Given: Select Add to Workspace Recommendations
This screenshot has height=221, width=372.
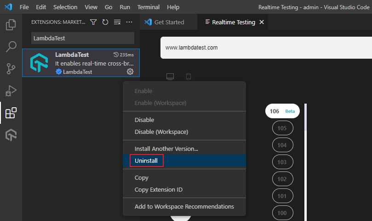Looking at the screenshot, I should pos(184,206).
